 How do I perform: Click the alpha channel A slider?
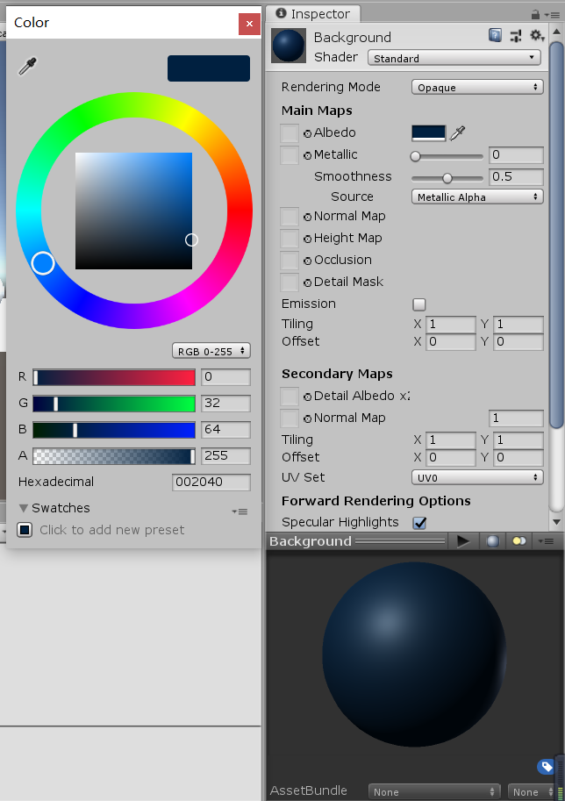[x=114, y=456]
